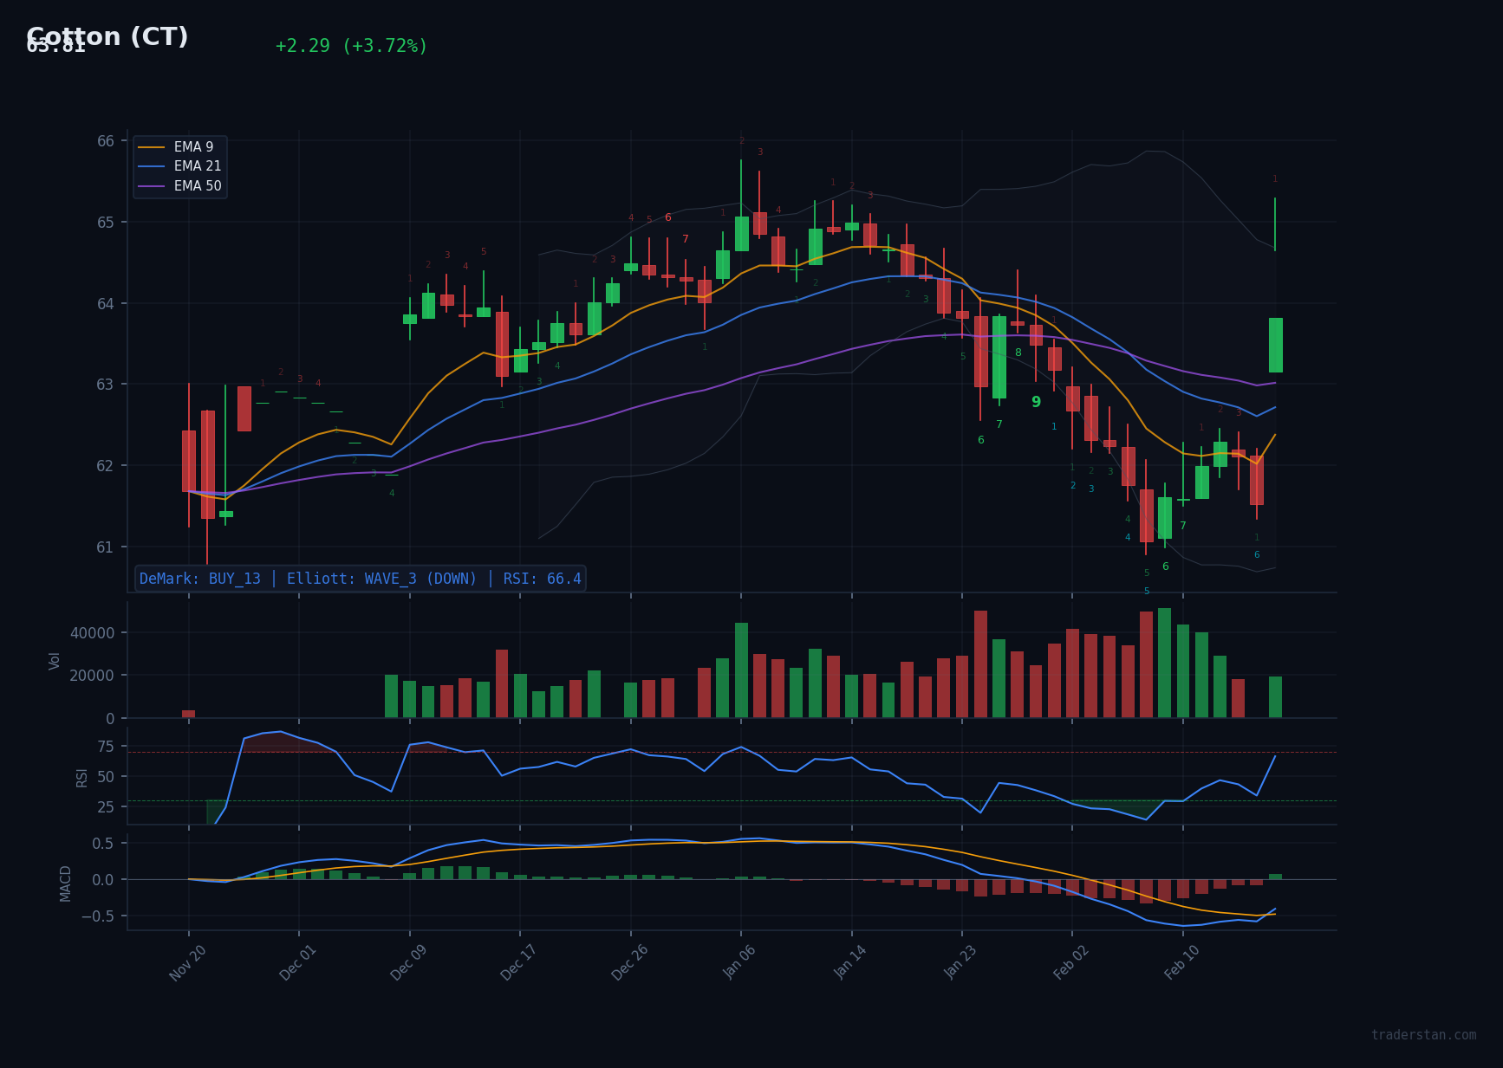The width and height of the screenshot is (1503, 1068).
Task: Click the 61 price axis label
Action: tap(105, 547)
